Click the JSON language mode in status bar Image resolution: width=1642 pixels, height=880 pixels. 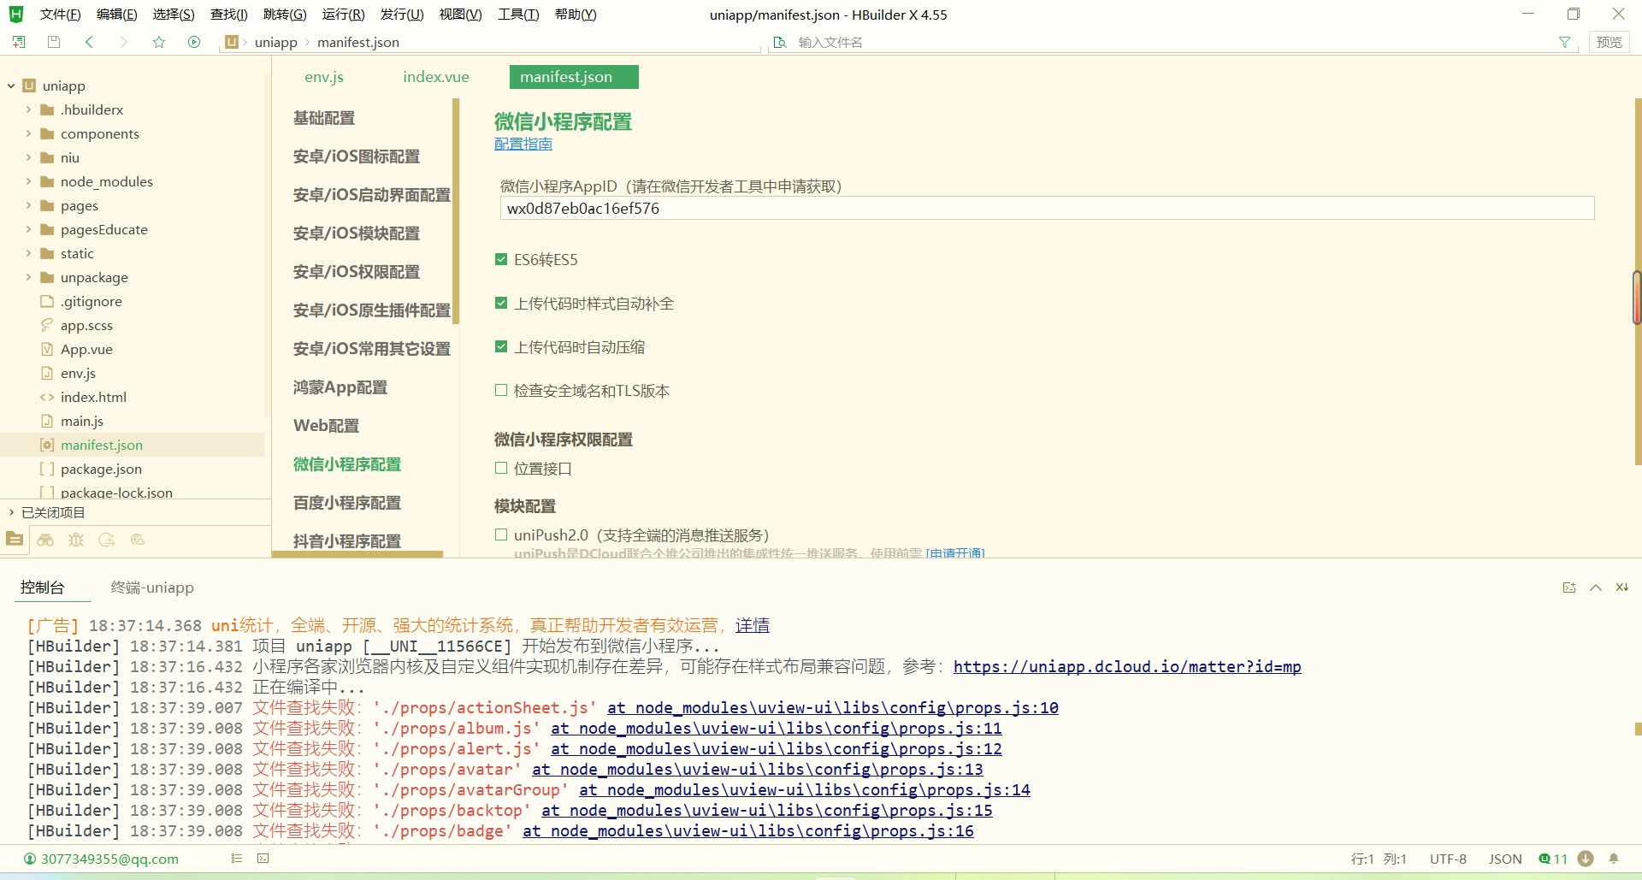coord(1505,859)
